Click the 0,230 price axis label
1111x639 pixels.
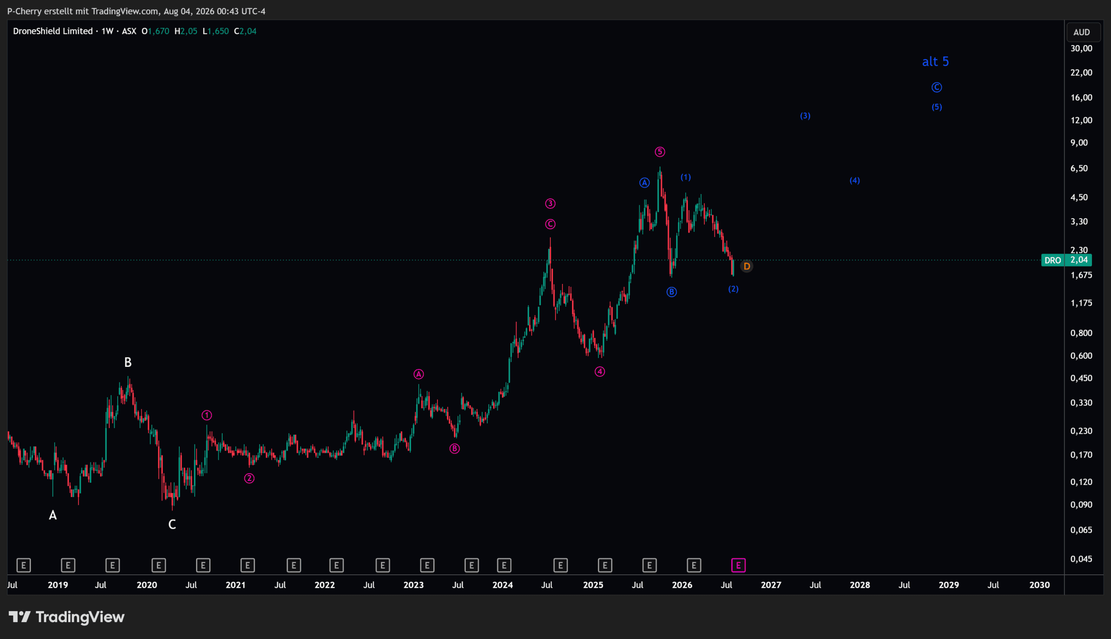[x=1081, y=431]
